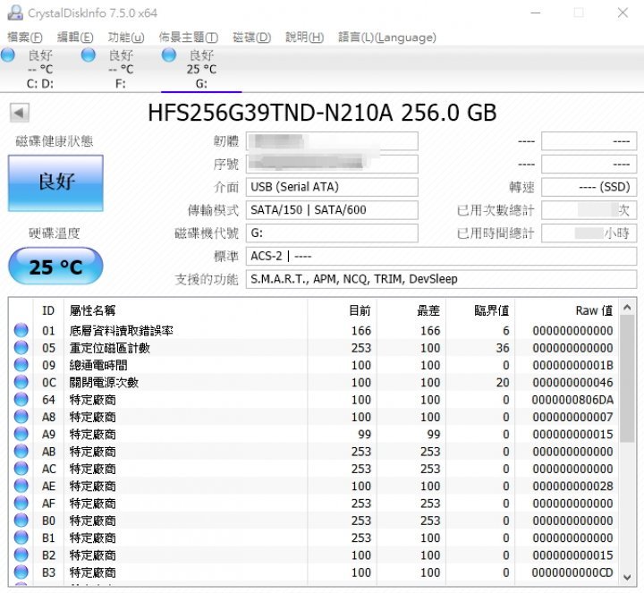644x593 pixels.
Task: Click status icon of attribute AF
Action: pos(21,503)
